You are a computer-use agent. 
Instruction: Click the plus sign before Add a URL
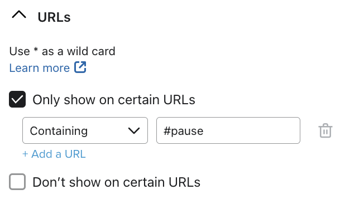coord(25,154)
